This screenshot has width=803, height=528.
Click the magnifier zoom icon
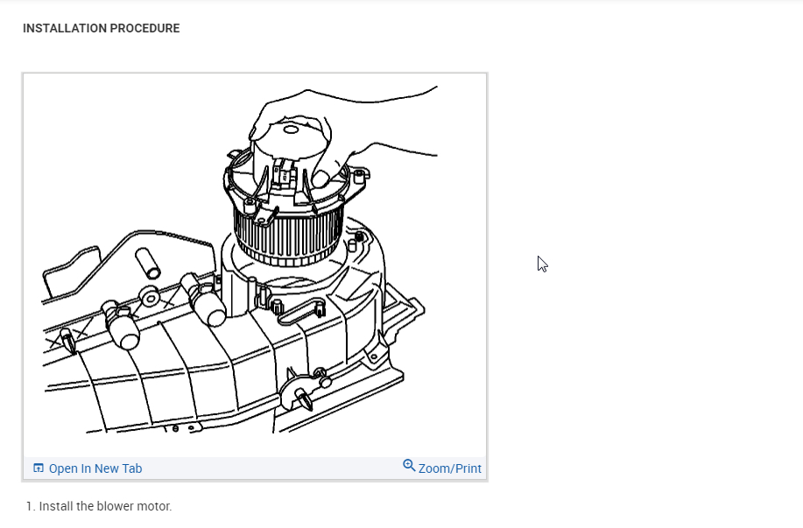[409, 466]
